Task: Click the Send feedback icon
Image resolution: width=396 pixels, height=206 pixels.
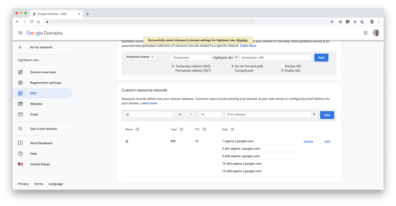Action: click(x=20, y=143)
